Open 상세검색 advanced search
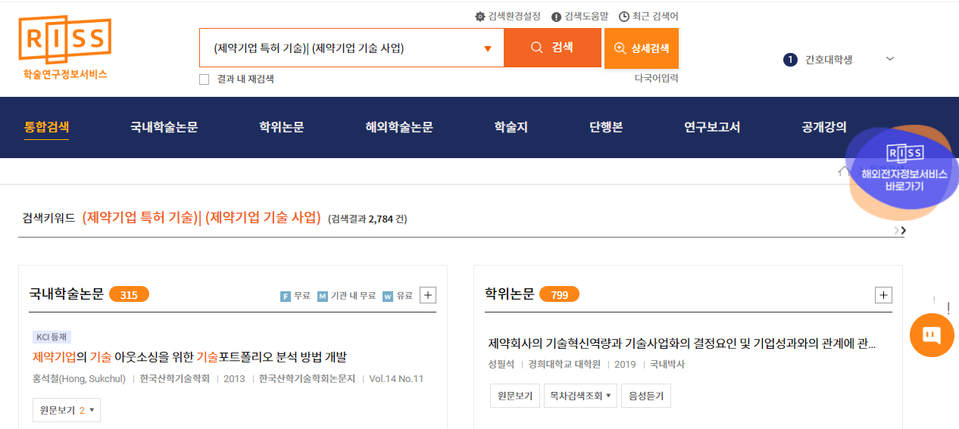This screenshot has height=429, width=959. pos(642,48)
